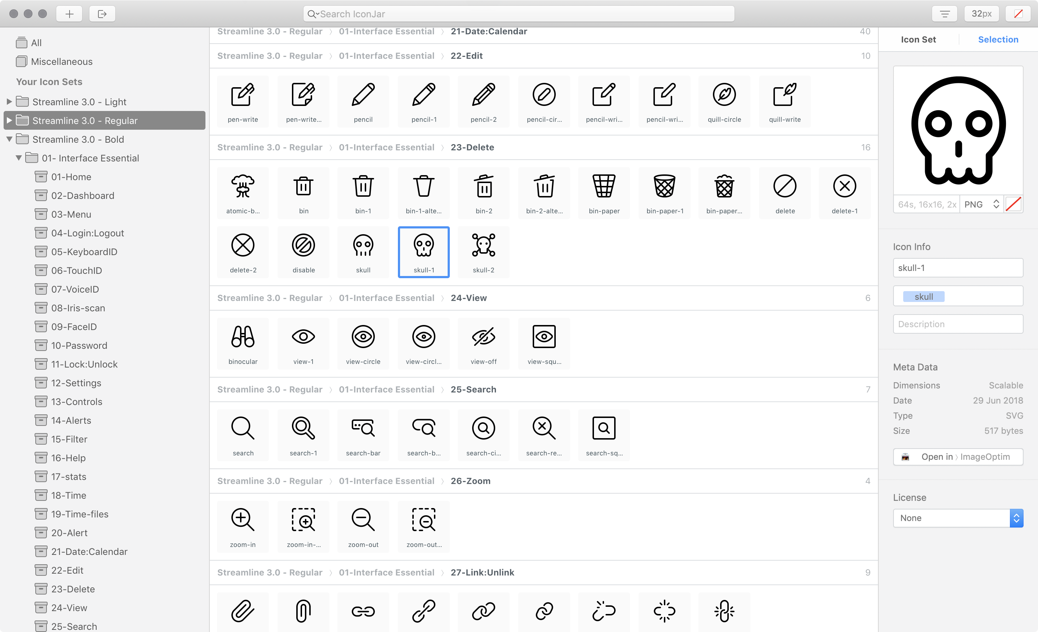Screen dimensions: 1038x632
Task: Open the PNG export format dropdown
Action: [x=981, y=204]
